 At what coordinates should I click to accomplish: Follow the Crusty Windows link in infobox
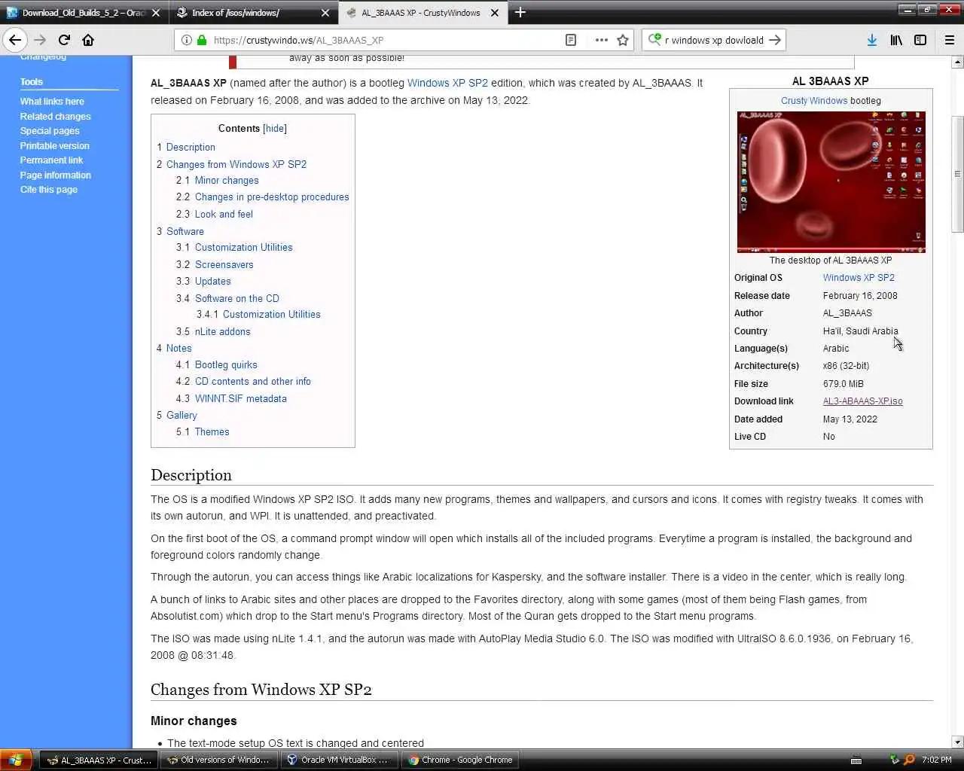[x=814, y=101]
